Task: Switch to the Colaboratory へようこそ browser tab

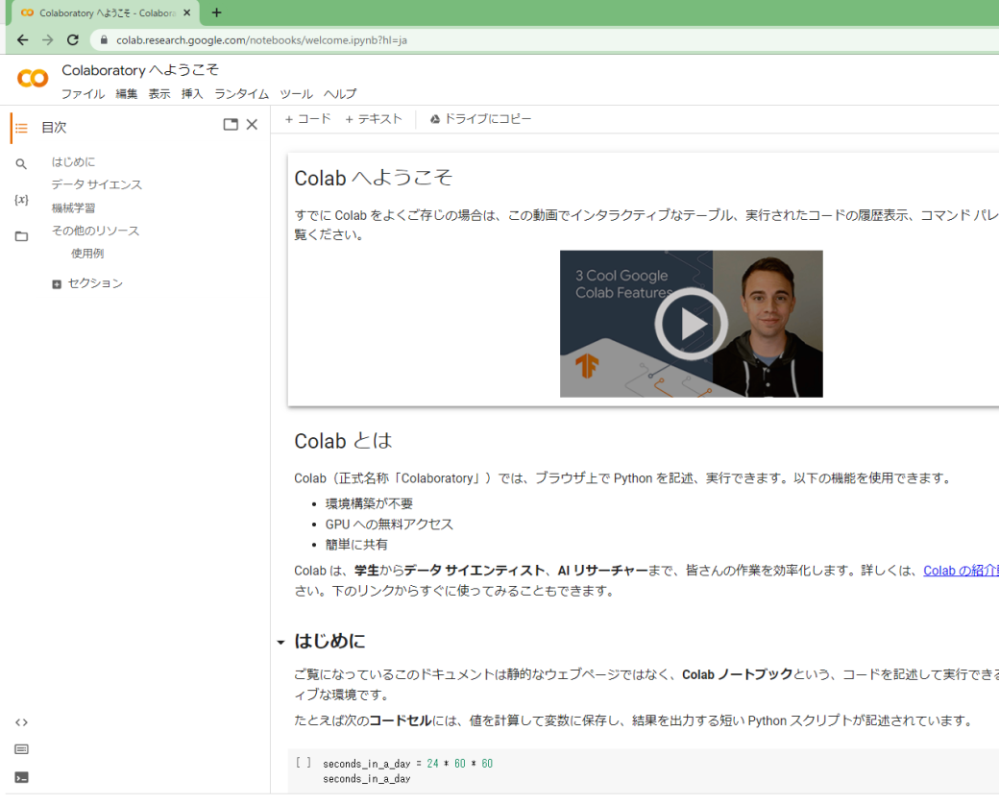Action: [96, 13]
